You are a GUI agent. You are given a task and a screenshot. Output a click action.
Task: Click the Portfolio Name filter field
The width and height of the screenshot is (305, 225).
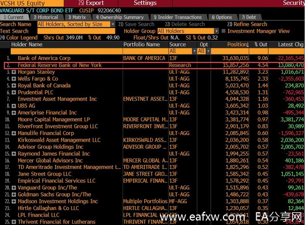click(146, 51)
